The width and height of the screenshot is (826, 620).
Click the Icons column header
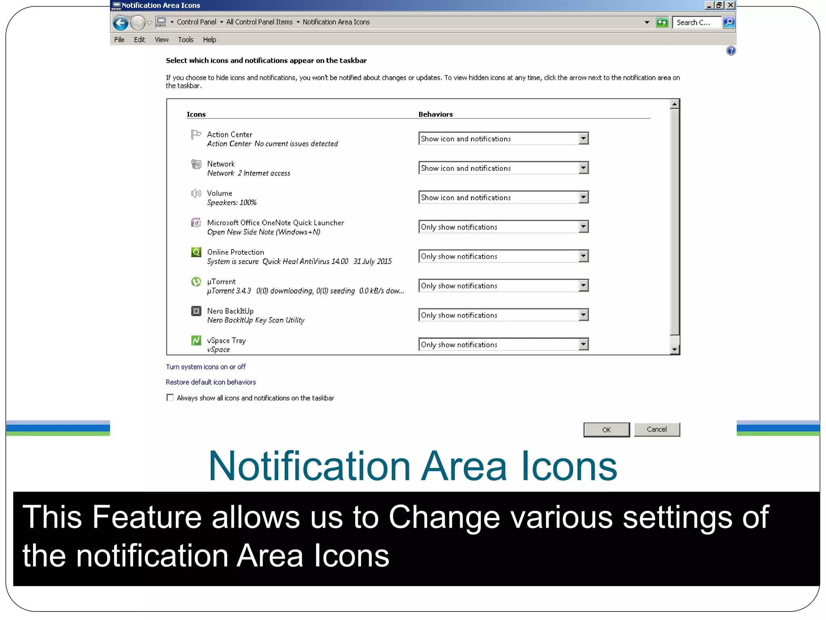pos(196,115)
